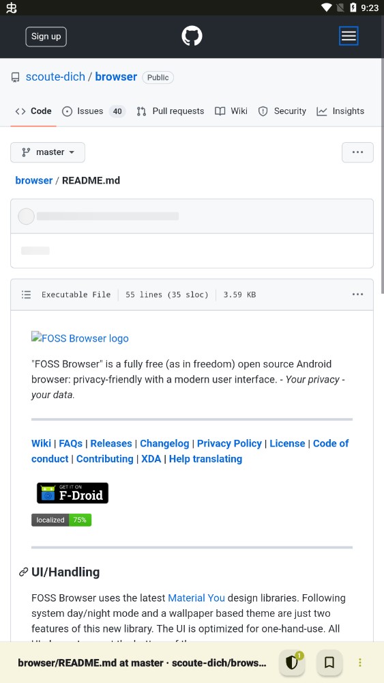The image size is (384, 683).
Task: Copy anchor link icon beside UI/Handling heading
Action: point(23,572)
